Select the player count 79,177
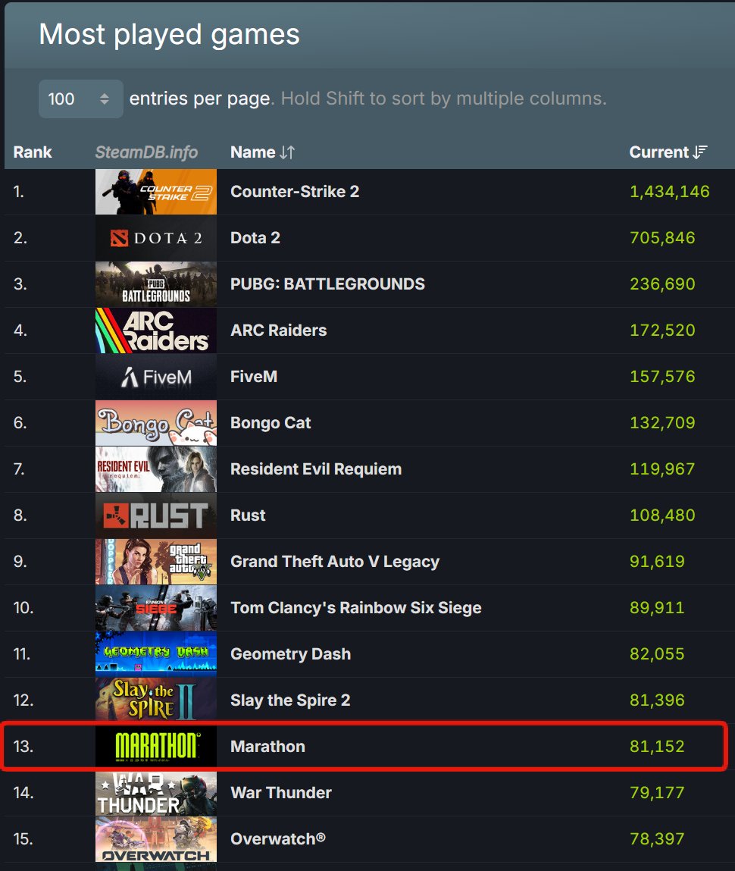 click(657, 793)
